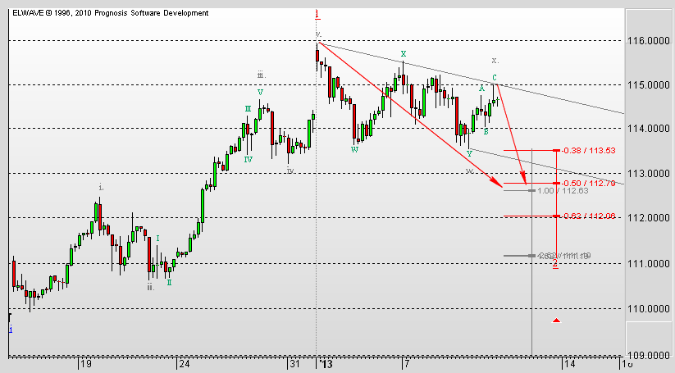Click the gray iii. wave label
Image resolution: width=675 pixels, height=373 pixels.
click(x=261, y=75)
